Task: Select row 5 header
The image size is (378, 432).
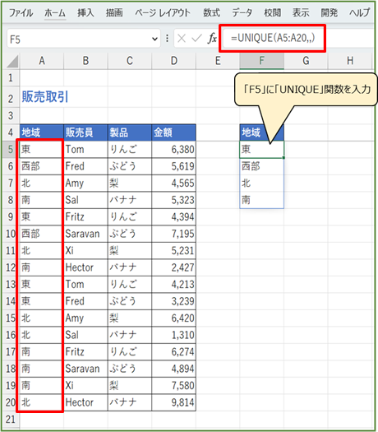Action: click(x=11, y=149)
